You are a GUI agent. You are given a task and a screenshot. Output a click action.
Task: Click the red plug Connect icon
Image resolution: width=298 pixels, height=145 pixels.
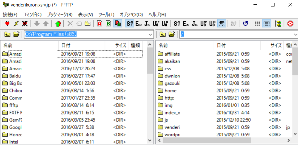(x=7, y=24)
